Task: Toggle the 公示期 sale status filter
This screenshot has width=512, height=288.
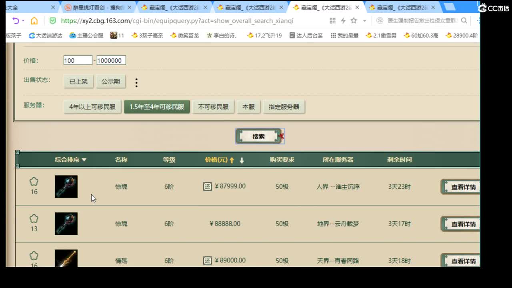Action: 111,81
